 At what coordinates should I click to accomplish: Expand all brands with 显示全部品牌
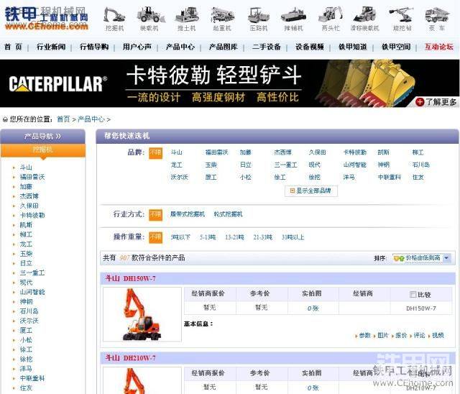[x=310, y=191]
